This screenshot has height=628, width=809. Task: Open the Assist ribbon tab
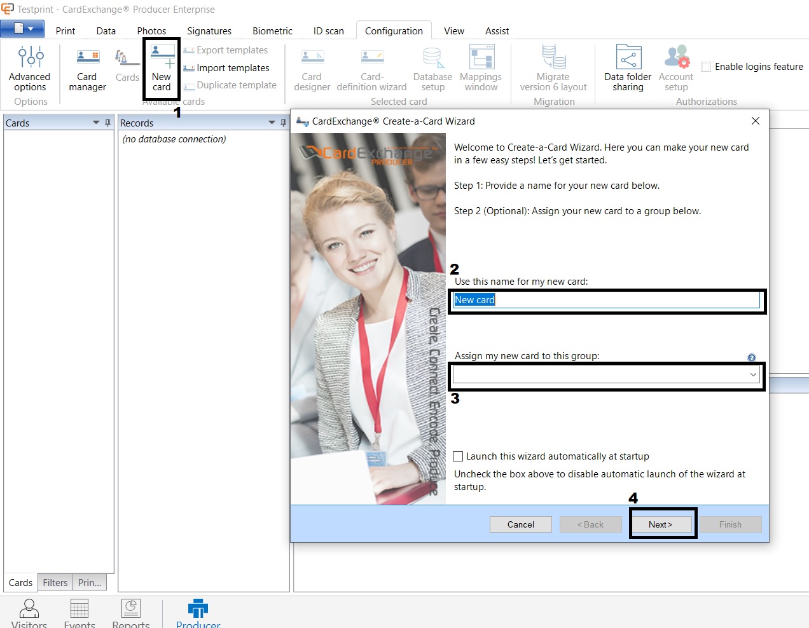point(497,31)
